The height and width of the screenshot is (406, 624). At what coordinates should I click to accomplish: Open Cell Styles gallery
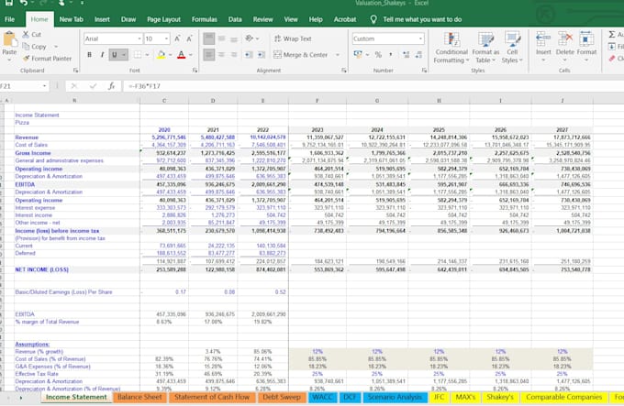pos(512,48)
